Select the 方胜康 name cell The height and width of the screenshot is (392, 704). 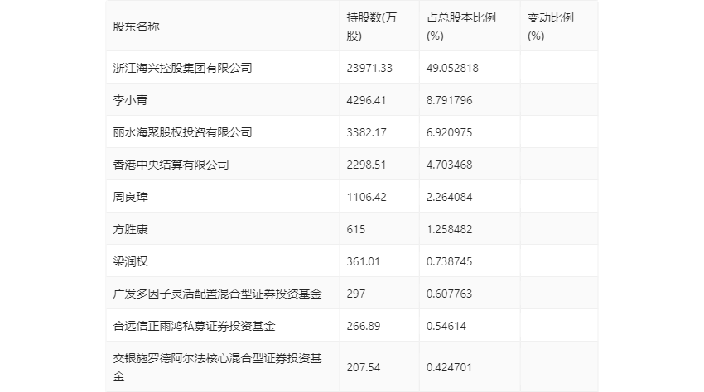130,229
